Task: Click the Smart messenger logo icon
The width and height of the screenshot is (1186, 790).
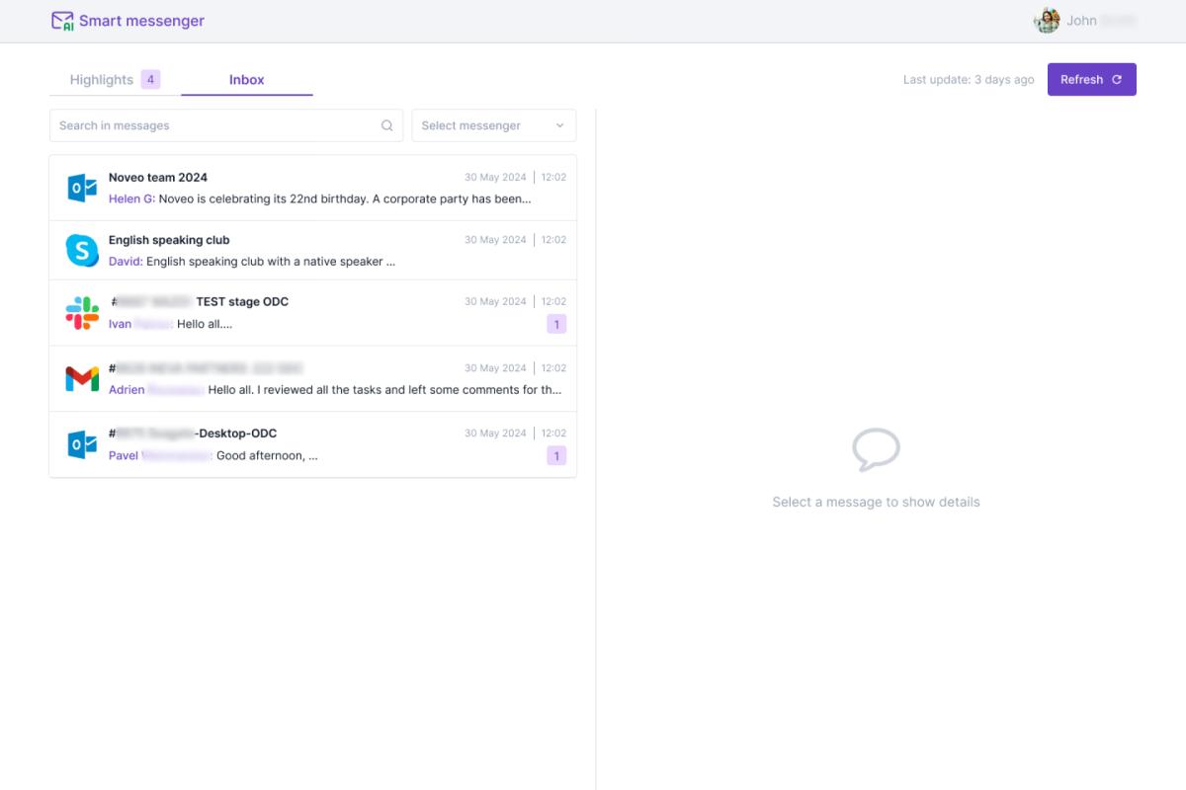Action: pyautogui.click(x=61, y=20)
